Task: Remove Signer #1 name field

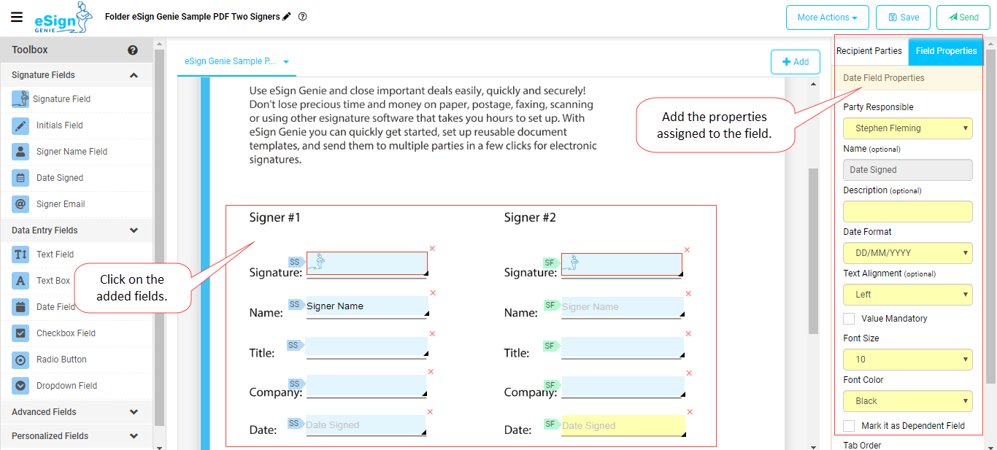Action: (x=433, y=293)
